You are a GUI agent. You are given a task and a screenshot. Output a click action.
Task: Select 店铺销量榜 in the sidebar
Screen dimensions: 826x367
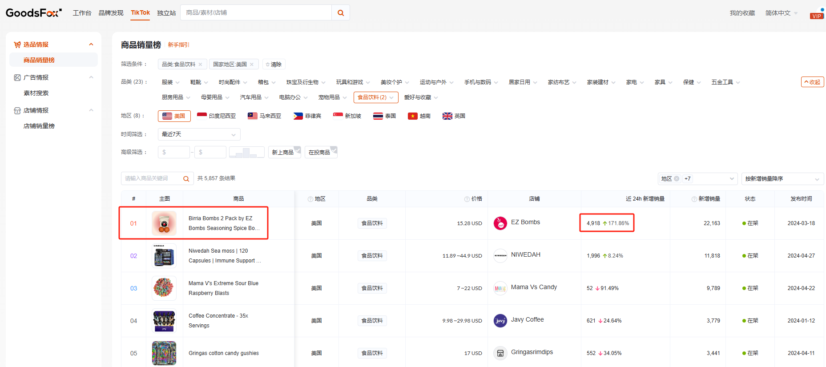(39, 126)
